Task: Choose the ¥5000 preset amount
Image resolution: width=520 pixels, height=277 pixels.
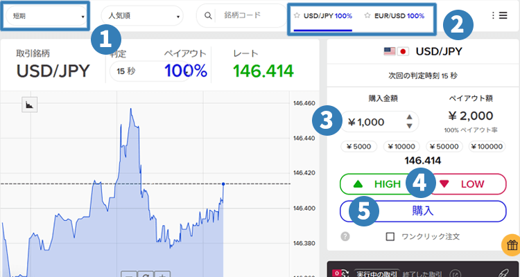Action: pyautogui.click(x=359, y=146)
